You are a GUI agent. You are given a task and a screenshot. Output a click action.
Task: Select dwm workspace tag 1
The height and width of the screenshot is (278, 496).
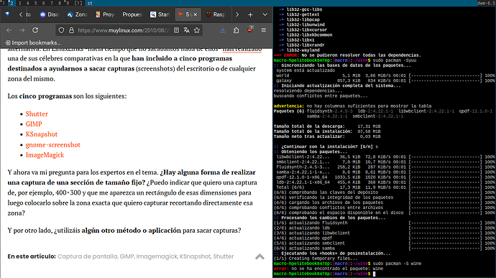[3, 3]
